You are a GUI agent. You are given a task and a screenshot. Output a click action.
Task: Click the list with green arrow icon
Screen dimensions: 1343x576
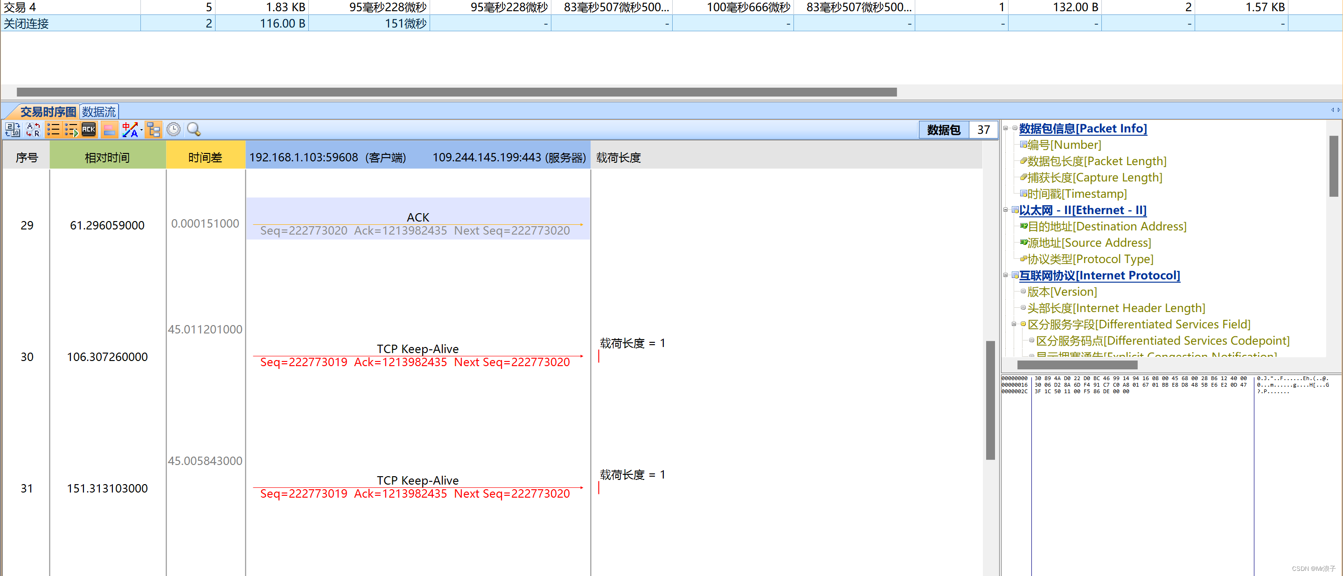[71, 129]
